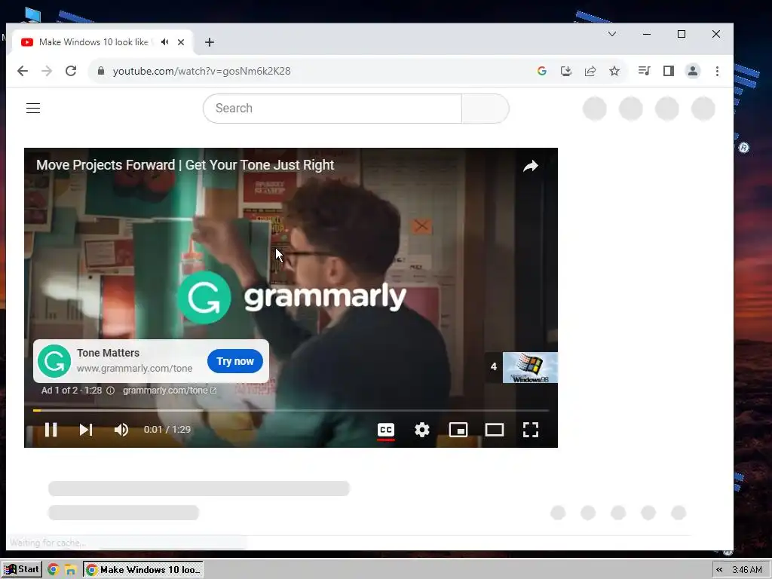772x579 pixels.
Task: Open the Start menu
Action: pos(22,570)
